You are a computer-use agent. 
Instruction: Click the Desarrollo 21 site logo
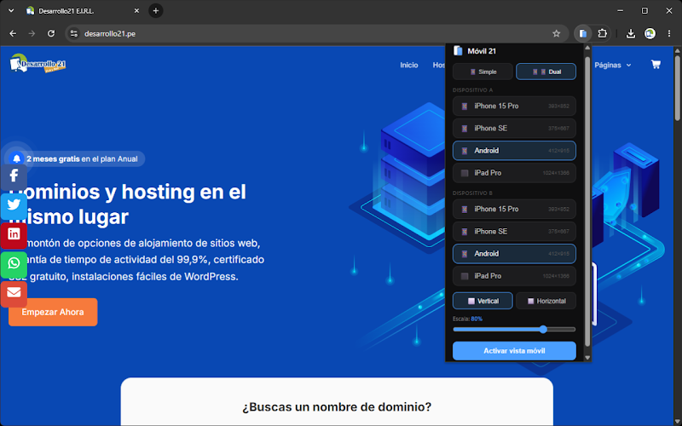pos(38,63)
